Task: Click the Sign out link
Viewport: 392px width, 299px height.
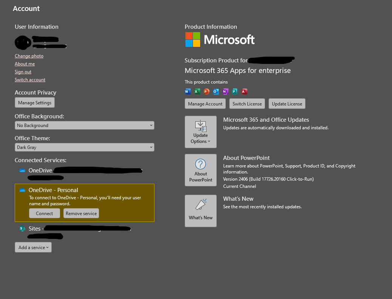Action: click(x=23, y=72)
